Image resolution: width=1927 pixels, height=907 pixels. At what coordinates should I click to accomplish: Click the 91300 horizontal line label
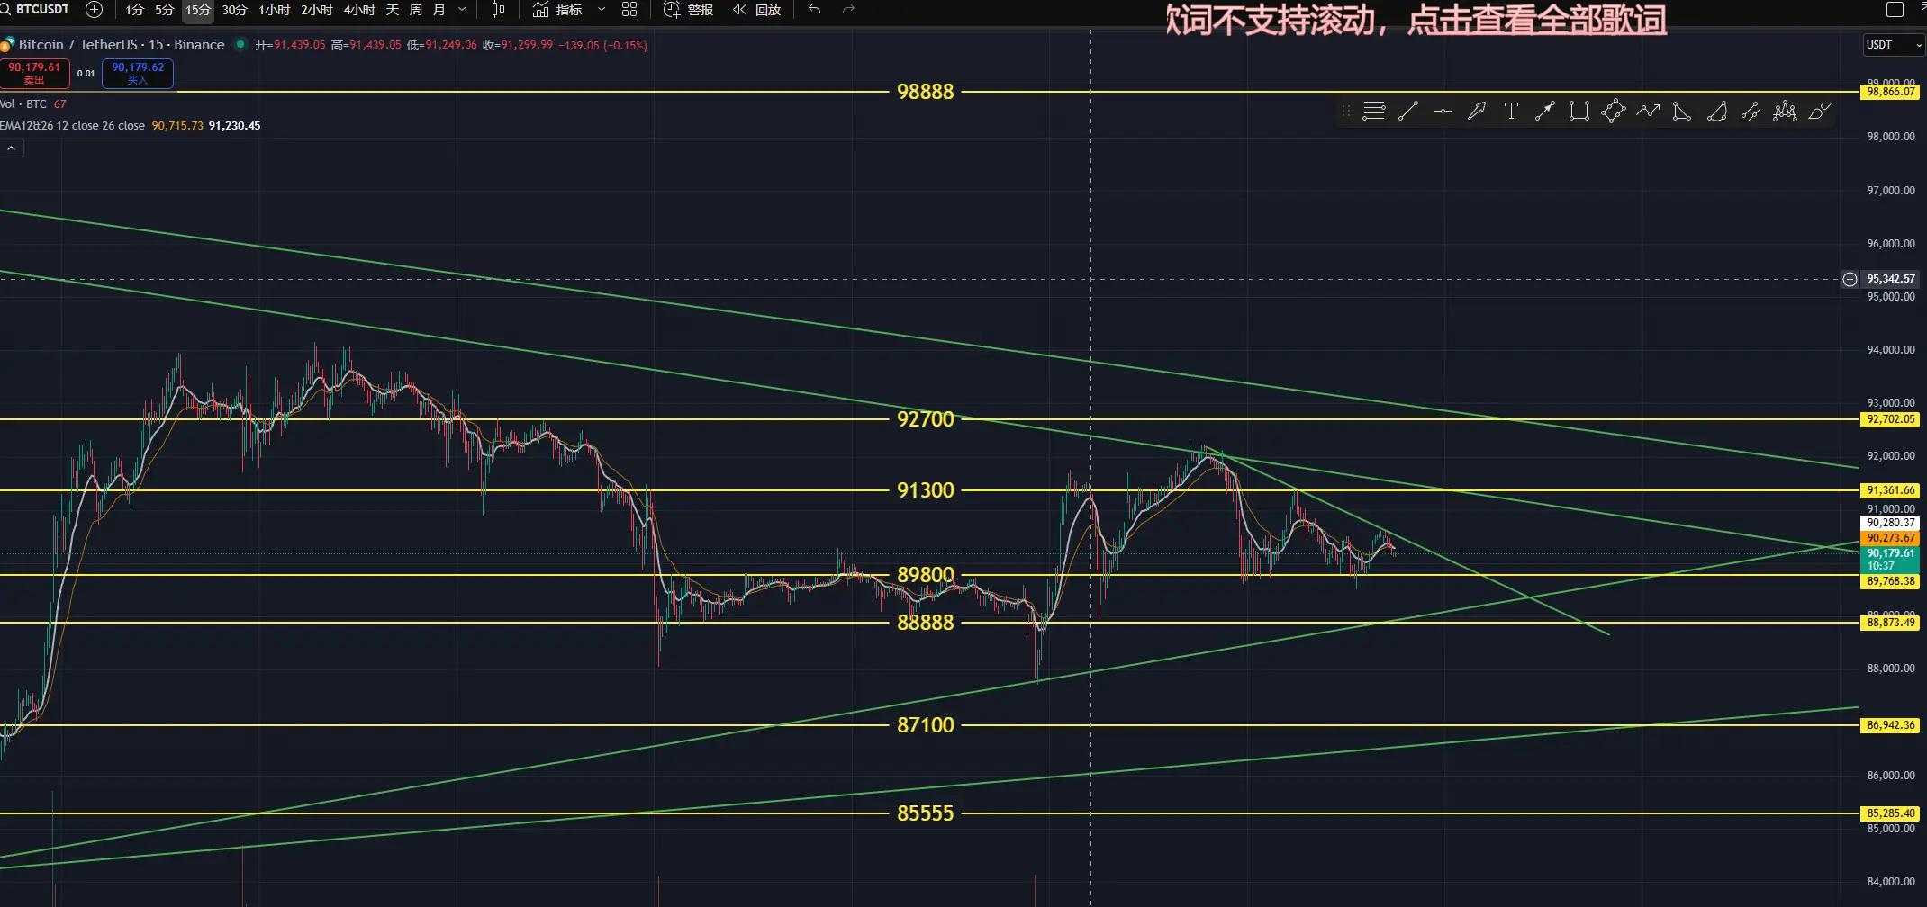925,490
